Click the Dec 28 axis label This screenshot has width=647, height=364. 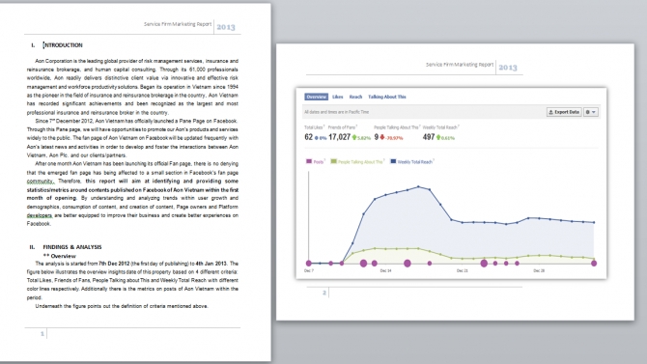(539, 270)
